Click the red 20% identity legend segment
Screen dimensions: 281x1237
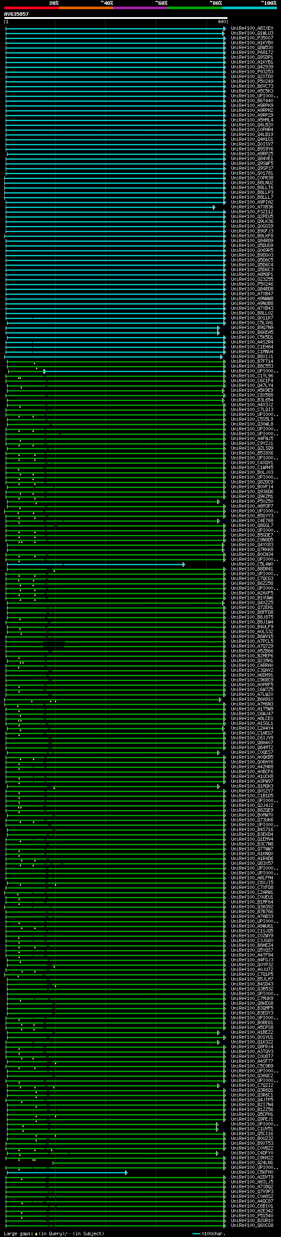(x=31, y=8)
